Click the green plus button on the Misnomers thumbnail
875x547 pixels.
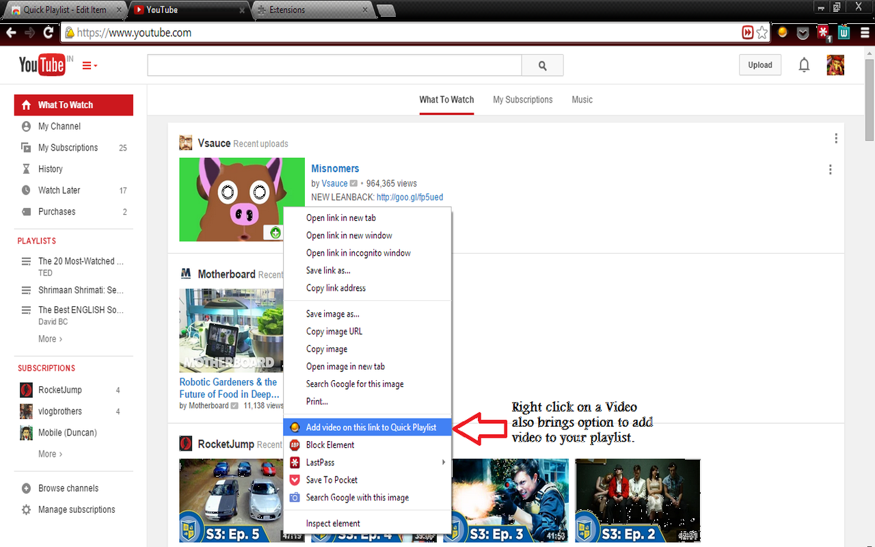point(275,232)
